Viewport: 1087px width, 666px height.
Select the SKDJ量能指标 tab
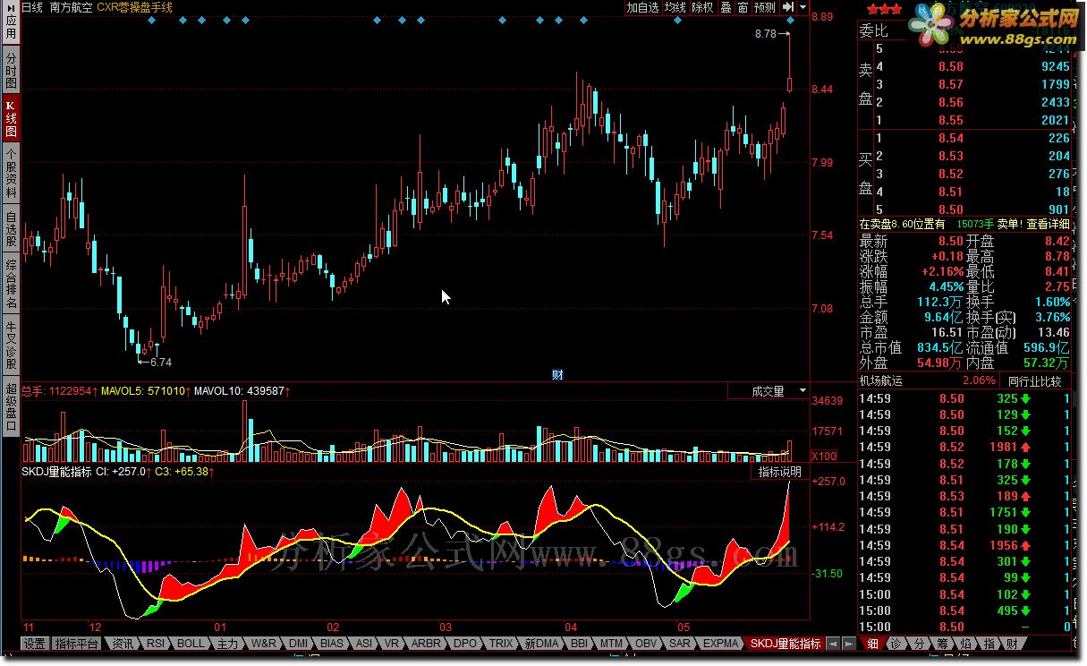click(786, 644)
